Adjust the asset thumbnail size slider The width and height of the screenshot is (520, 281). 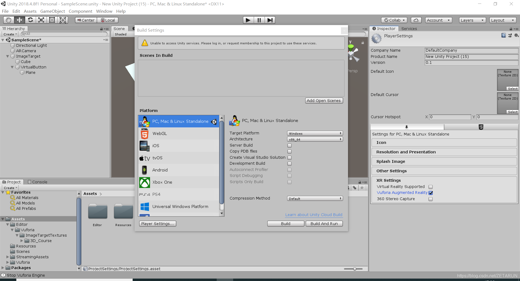(355, 269)
